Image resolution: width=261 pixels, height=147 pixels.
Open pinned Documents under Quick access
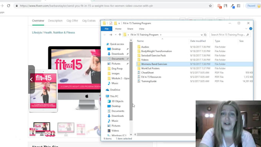pos(118,59)
